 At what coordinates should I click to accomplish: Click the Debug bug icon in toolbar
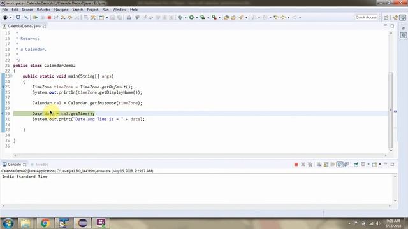(180, 17)
